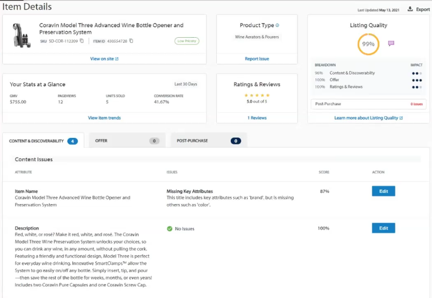Click Edit for the Description attribute
Screen dimensions: 432x298
pos(383,228)
